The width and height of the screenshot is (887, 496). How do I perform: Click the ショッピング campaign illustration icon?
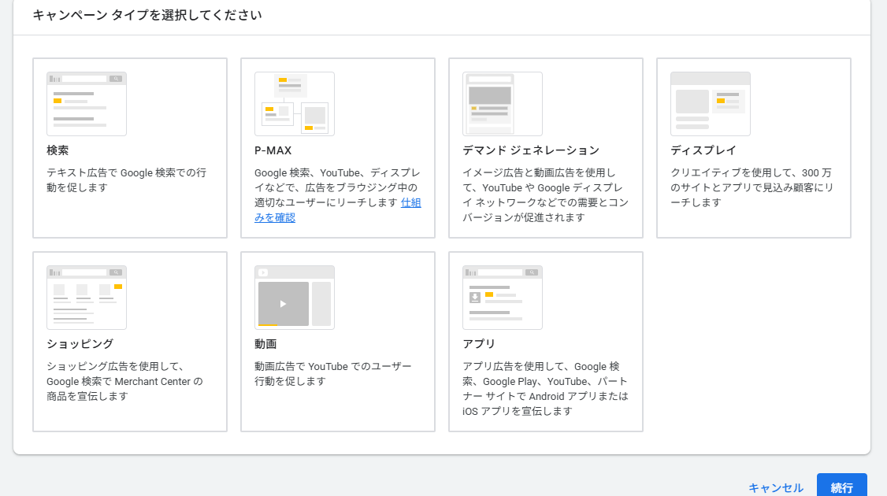(87, 298)
